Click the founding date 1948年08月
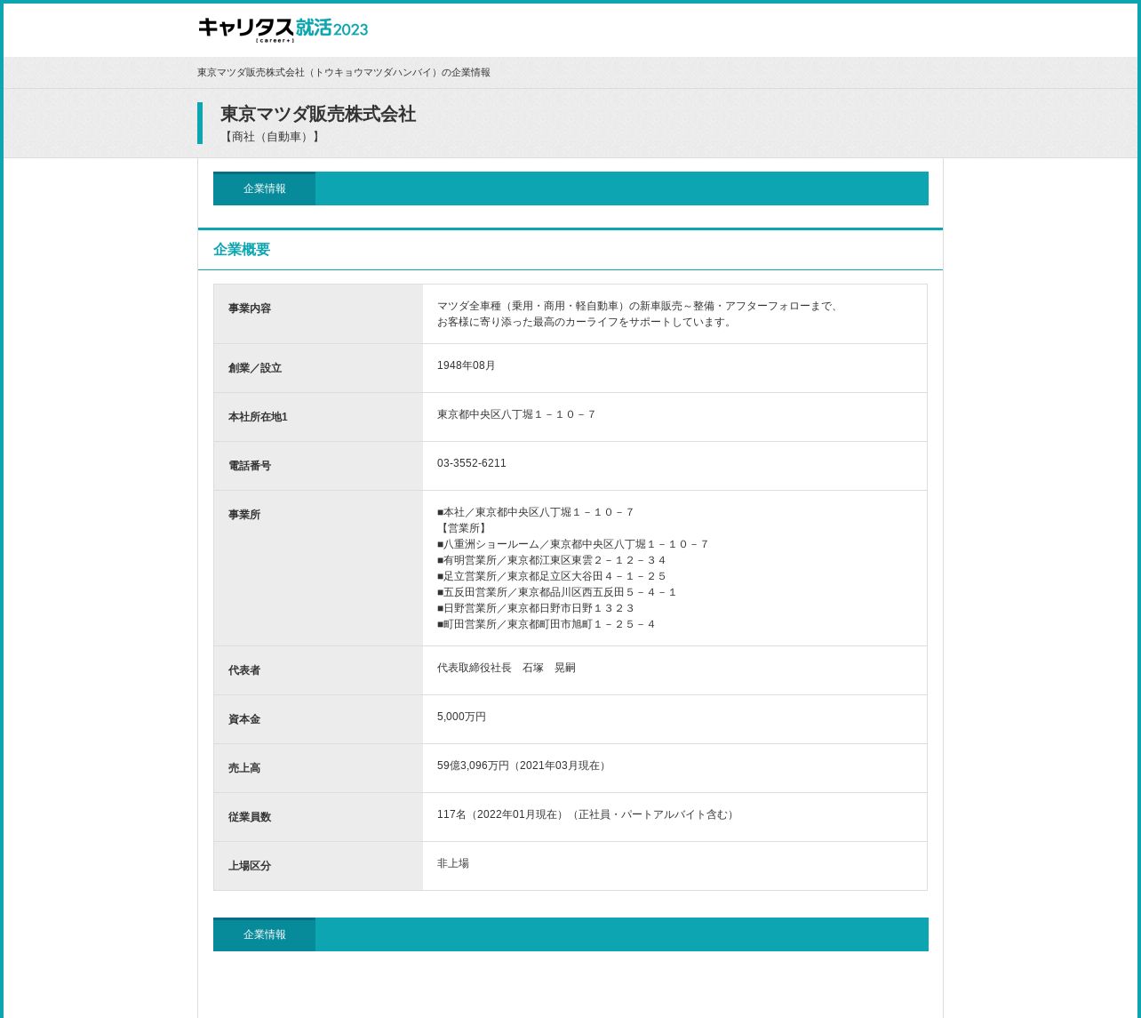This screenshot has height=1018, width=1141. click(x=467, y=365)
